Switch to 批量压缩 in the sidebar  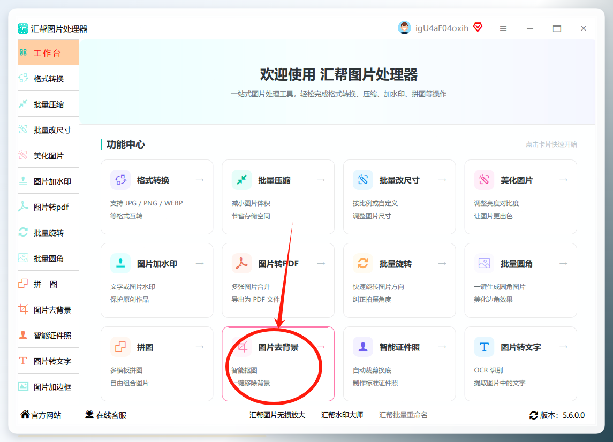pyautogui.click(x=49, y=104)
